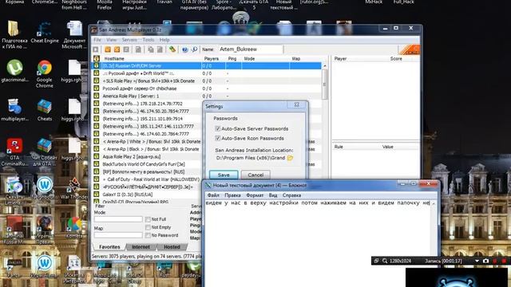This screenshot has width=511, height=287.
Task: Switch to the Hosted tab
Action: pos(172,247)
